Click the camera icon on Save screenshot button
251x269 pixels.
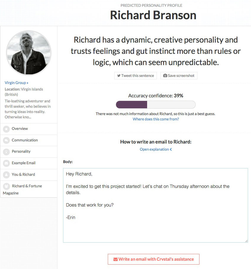[x=165, y=75]
